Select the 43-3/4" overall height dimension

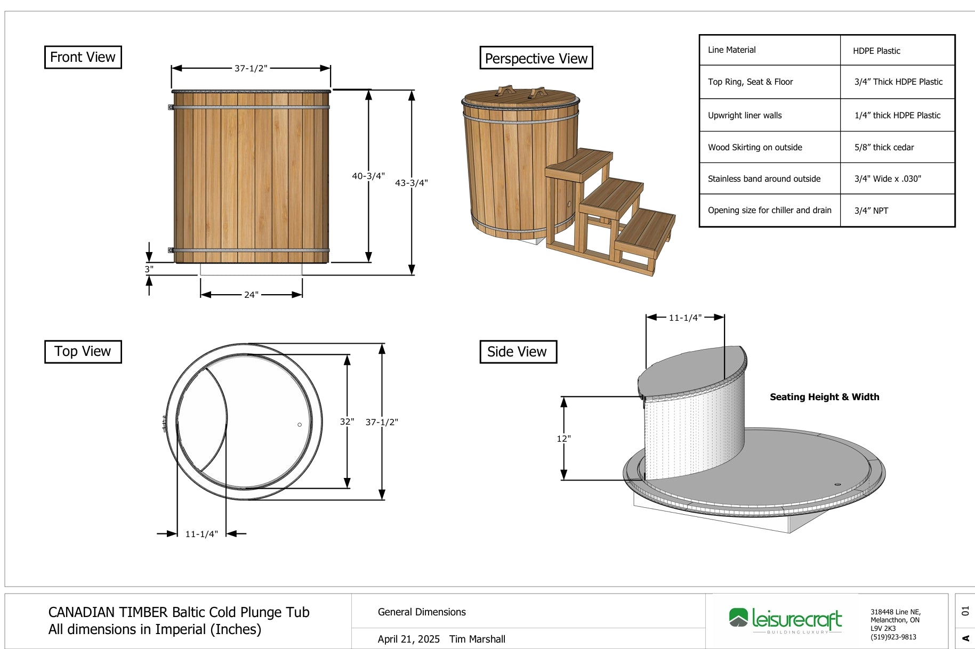(x=411, y=183)
